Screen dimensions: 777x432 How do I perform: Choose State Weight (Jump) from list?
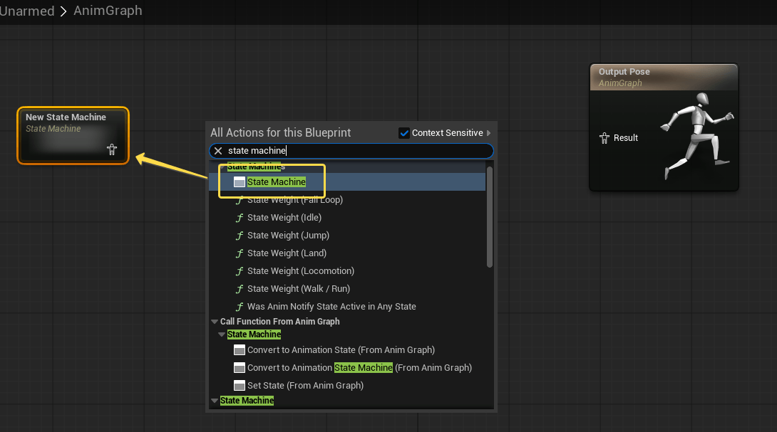point(288,236)
